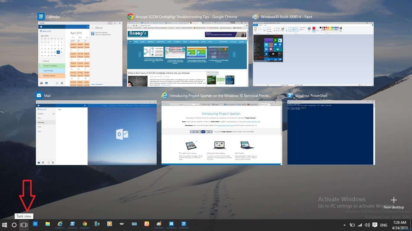Open the clock and date display
Viewport: 412px width, 231px height.
click(400, 225)
